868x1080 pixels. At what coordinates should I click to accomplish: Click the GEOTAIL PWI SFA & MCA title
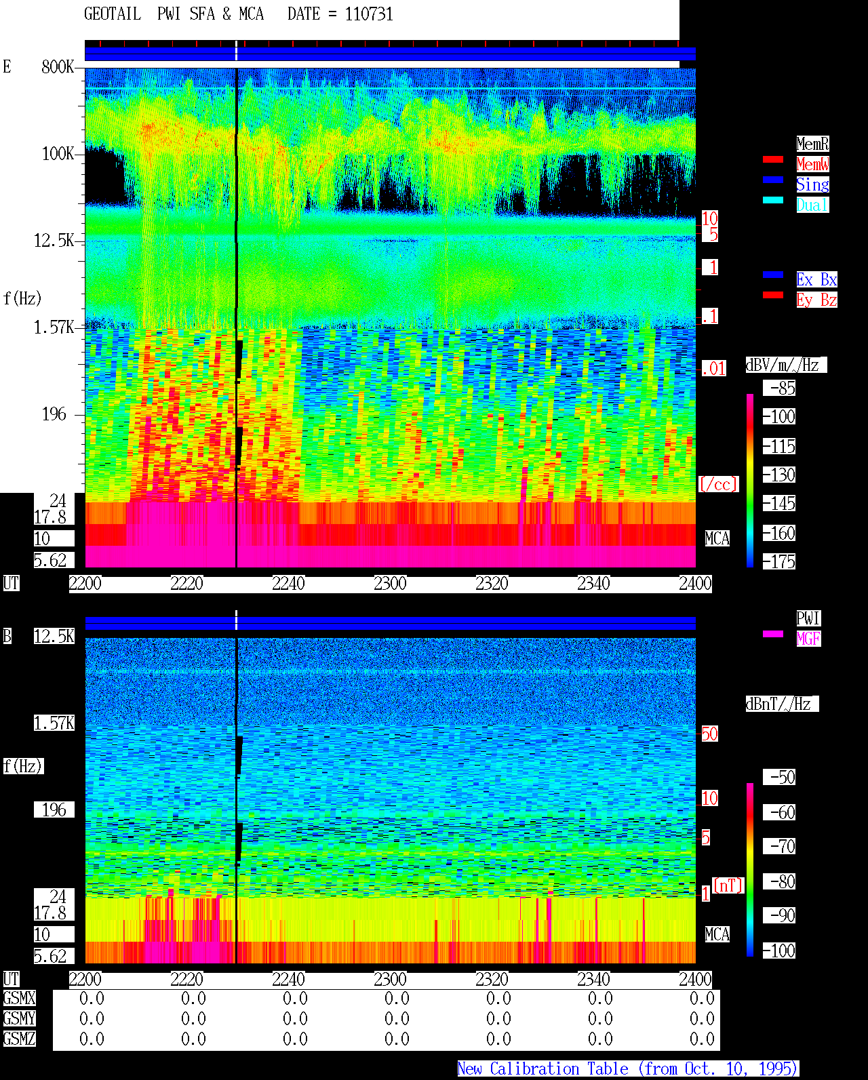pos(174,14)
